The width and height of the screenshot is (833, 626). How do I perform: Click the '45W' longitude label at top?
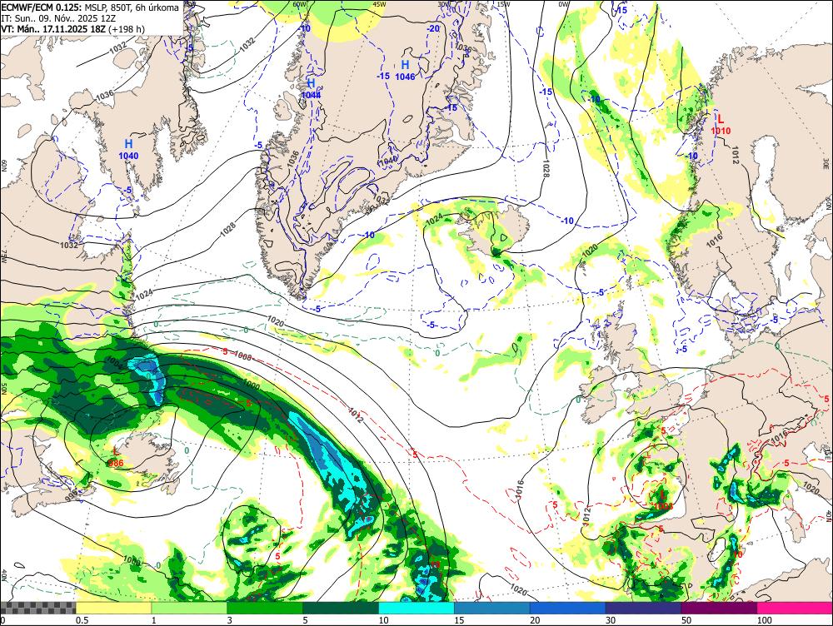pyautogui.click(x=379, y=4)
